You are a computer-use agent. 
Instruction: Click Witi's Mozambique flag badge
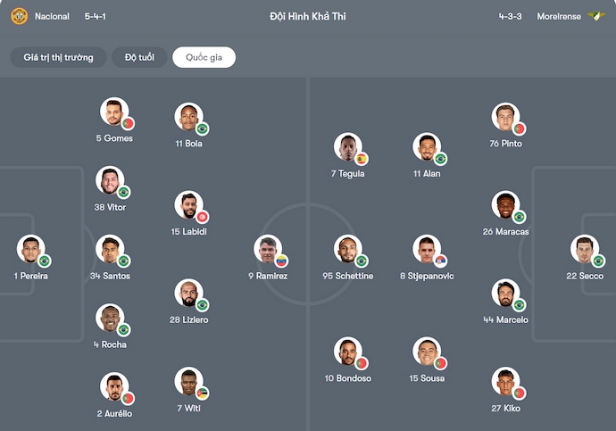tap(203, 394)
